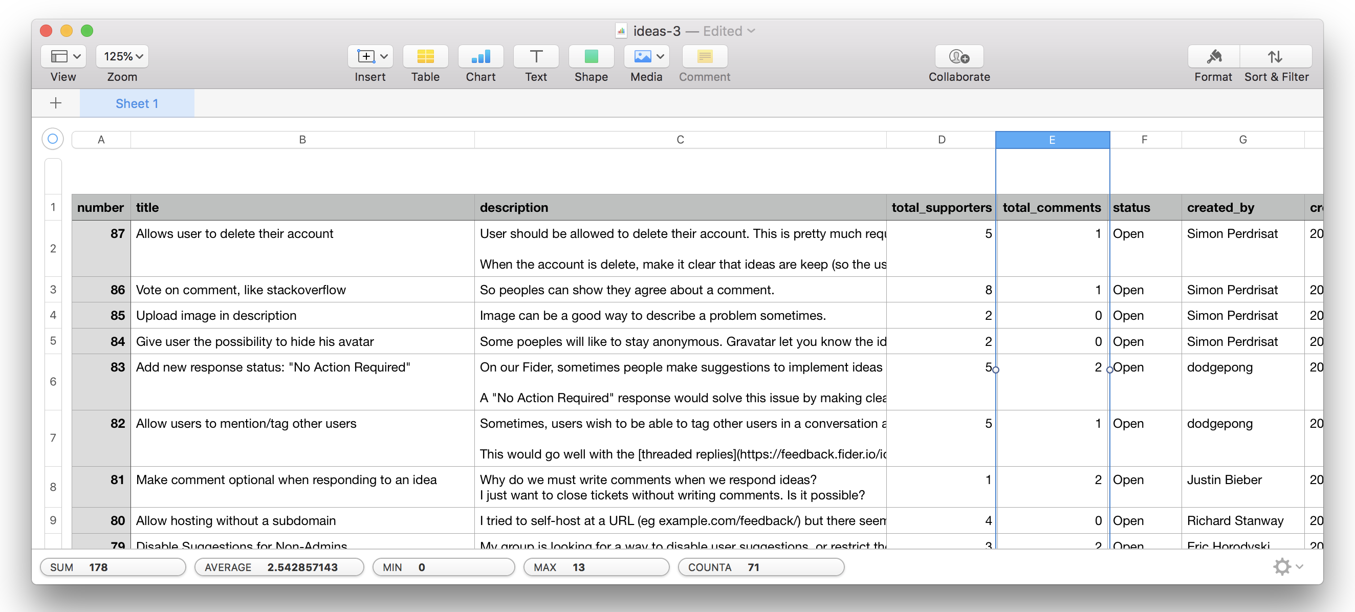This screenshot has height=612, width=1355.
Task: Select row 6 header number
Action: pyautogui.click(x=53, y=382)
